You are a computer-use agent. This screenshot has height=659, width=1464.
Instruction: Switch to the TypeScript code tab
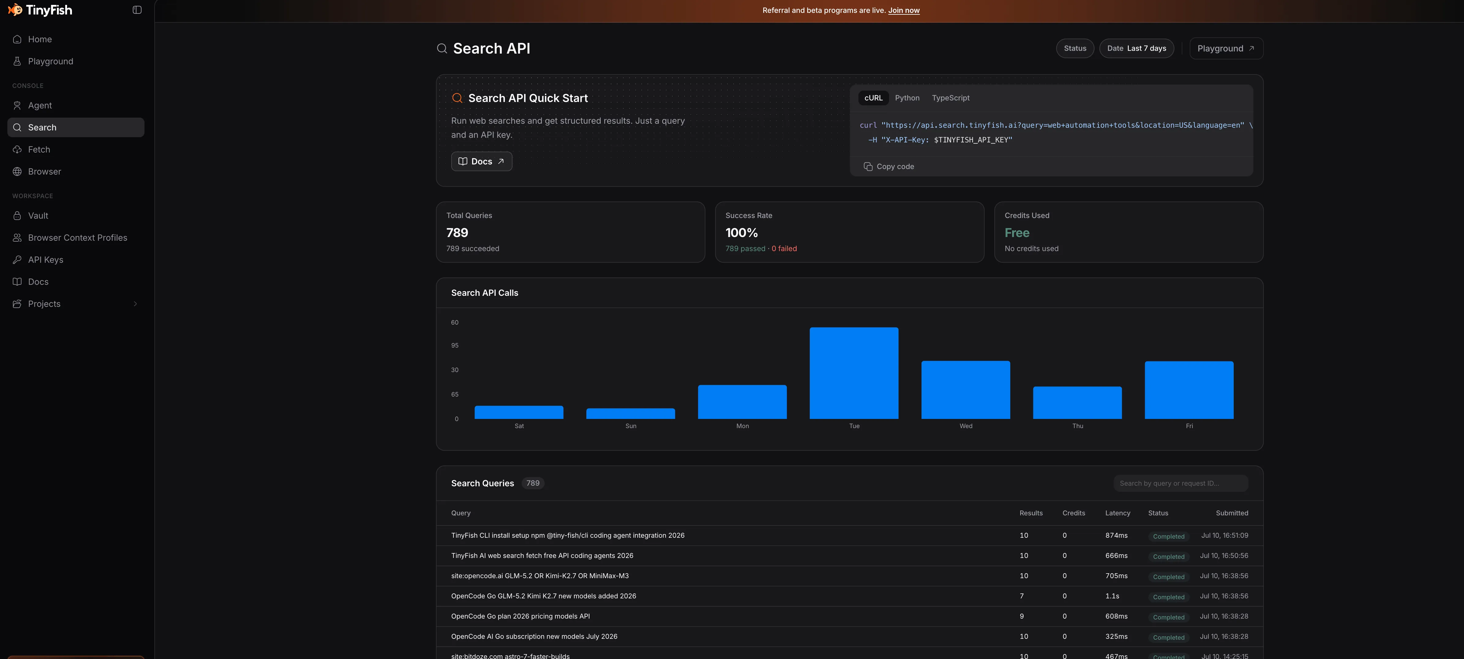point(950,98)
